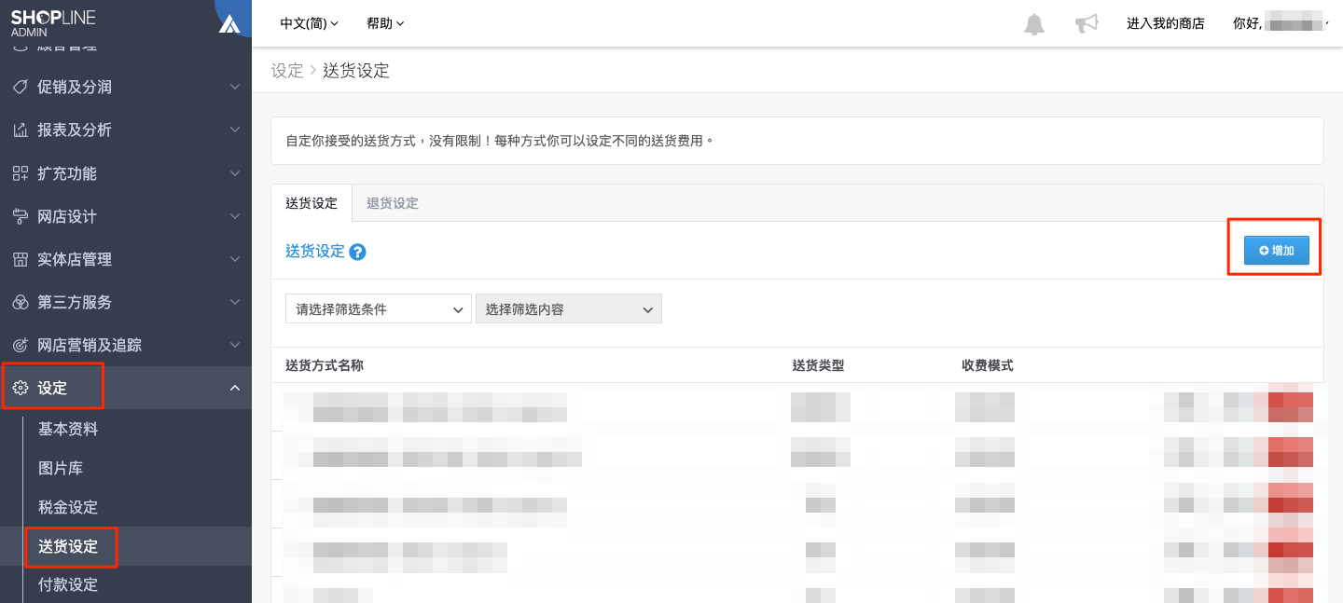The image size is (1343, 603).
Task: Switch to the 送货设定 tab
Action: tap(312, 203)
